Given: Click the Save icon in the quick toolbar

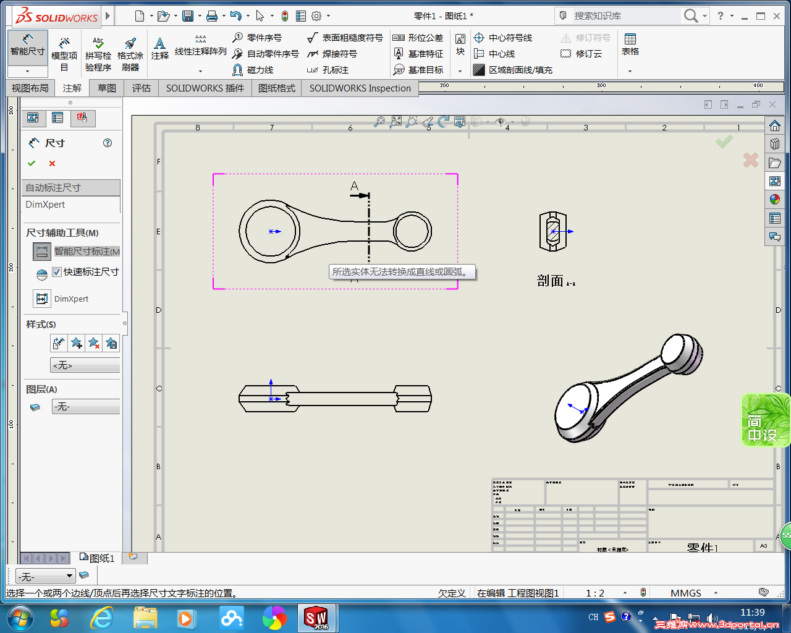Looking at the screenshot, I should pyautogui.click(x=188, y=16).
